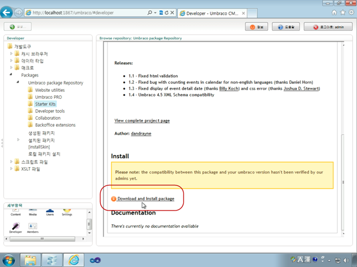This screenshot has width=357, height=267.
Task: Click the sections panel scroll up arrow
Action: [x=89, y=212]
